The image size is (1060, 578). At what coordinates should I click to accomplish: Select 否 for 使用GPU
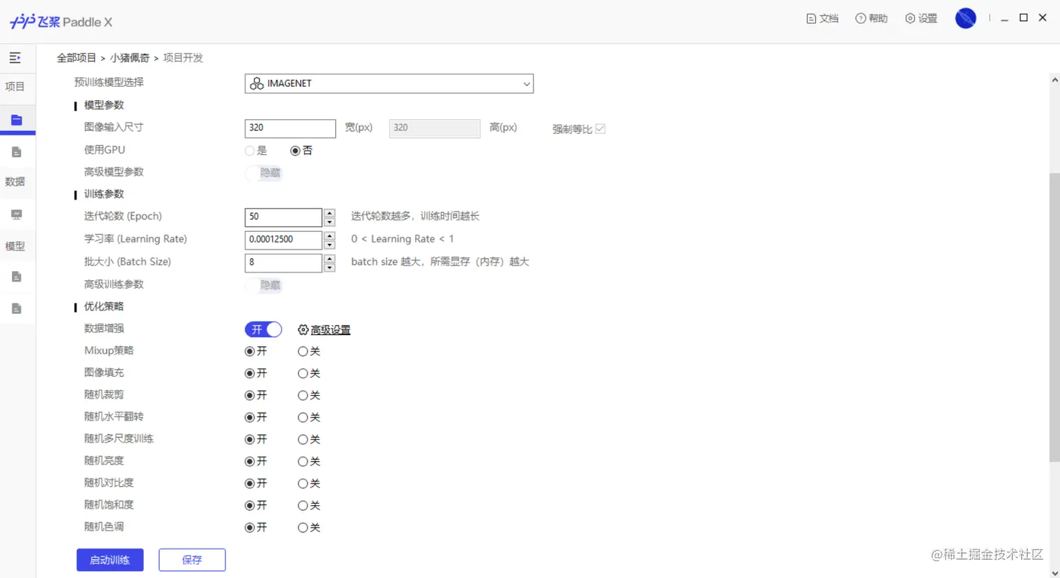pyautogui.click(x=295, y=151)
